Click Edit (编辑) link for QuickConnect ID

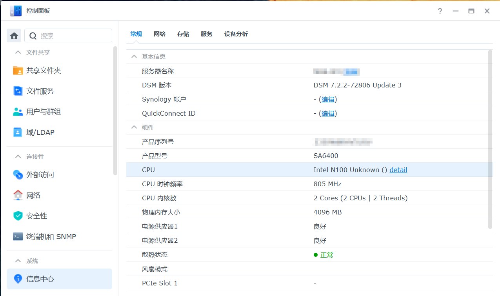pos(328,113)
